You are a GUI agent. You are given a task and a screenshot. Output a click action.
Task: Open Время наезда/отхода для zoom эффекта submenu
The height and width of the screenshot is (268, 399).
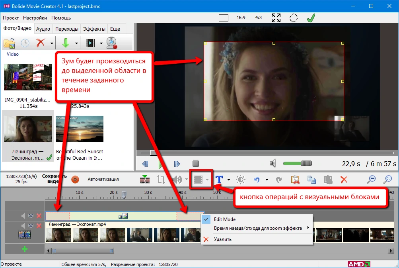257,228
